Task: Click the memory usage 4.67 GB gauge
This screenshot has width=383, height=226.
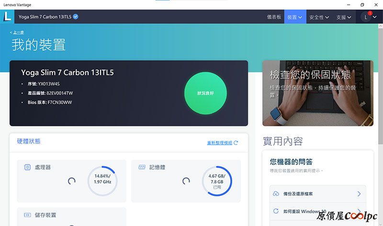Action: point(217,181)
